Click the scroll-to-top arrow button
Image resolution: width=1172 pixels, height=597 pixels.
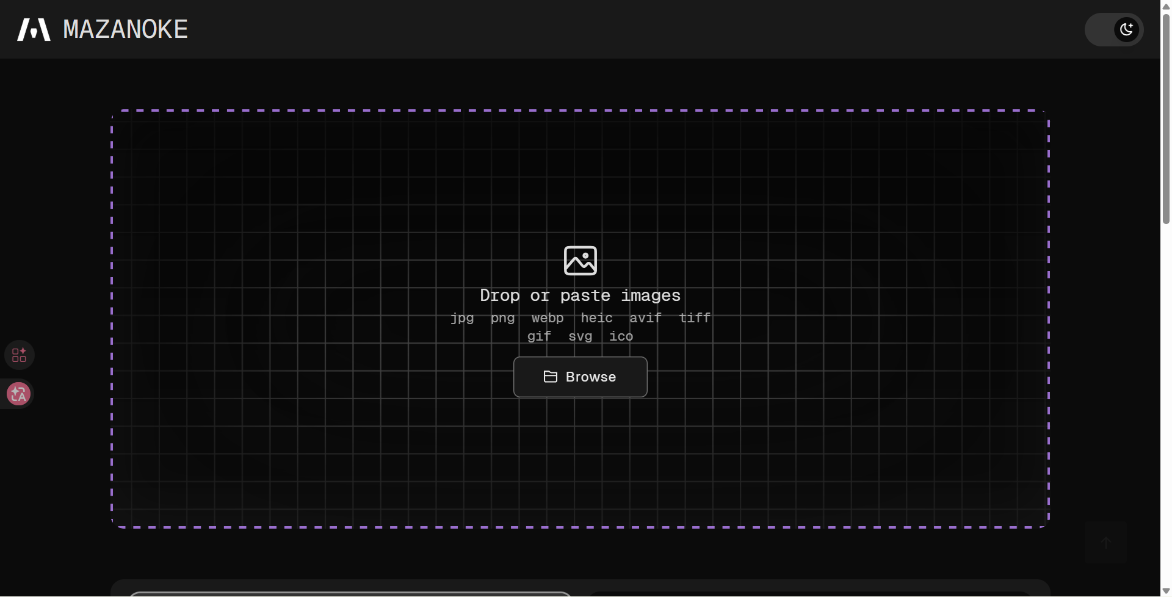1105,543
